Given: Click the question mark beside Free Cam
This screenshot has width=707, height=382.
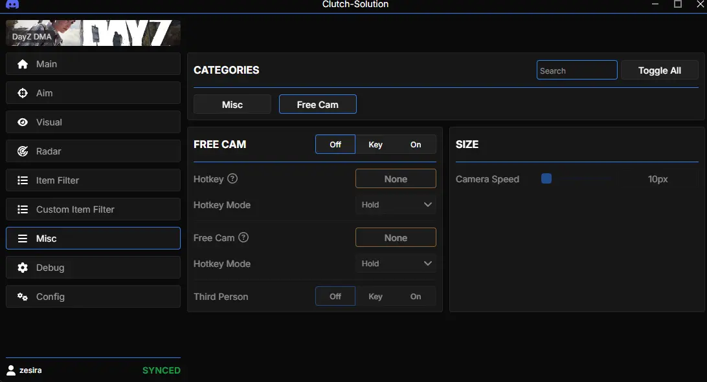Looking at the screenshot, I should pos(243,237).
